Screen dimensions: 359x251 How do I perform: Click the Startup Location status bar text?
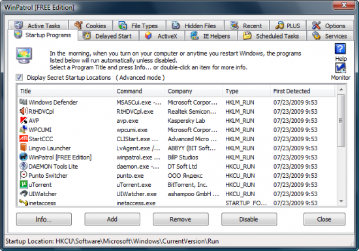[112, 241]
